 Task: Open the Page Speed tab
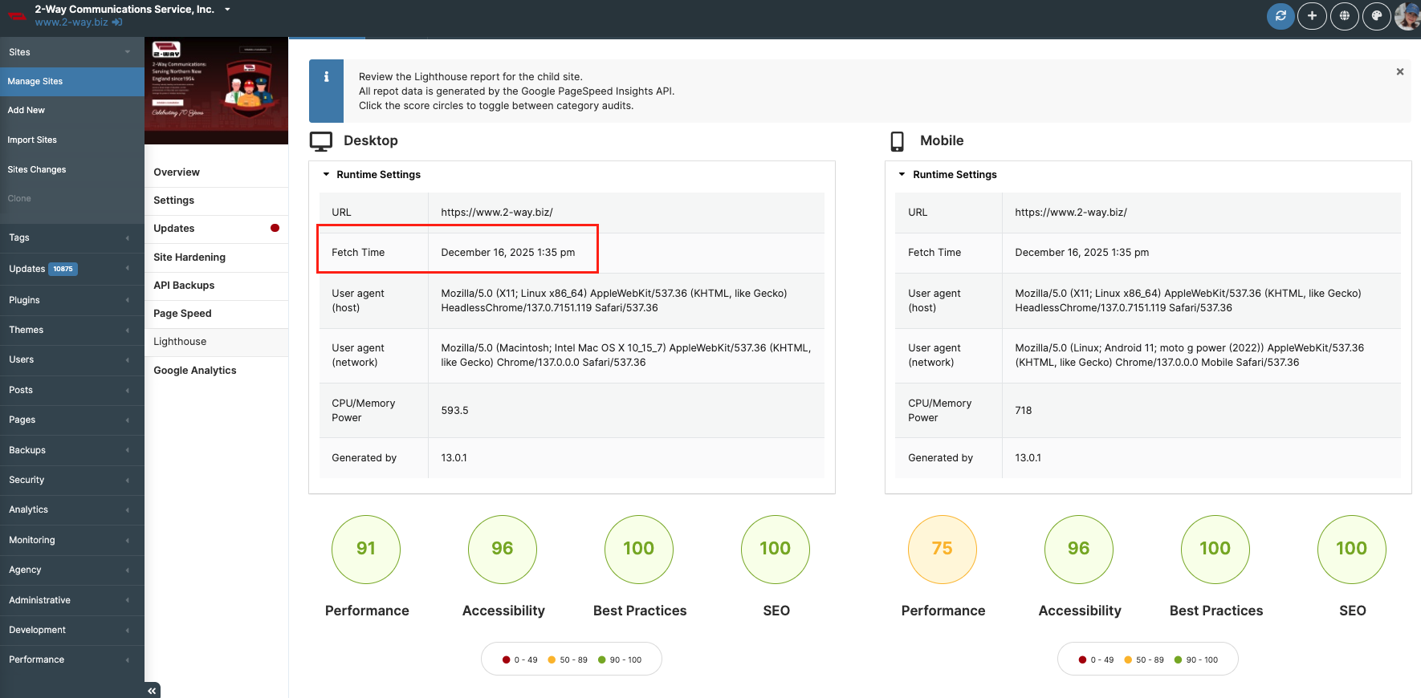182,314
